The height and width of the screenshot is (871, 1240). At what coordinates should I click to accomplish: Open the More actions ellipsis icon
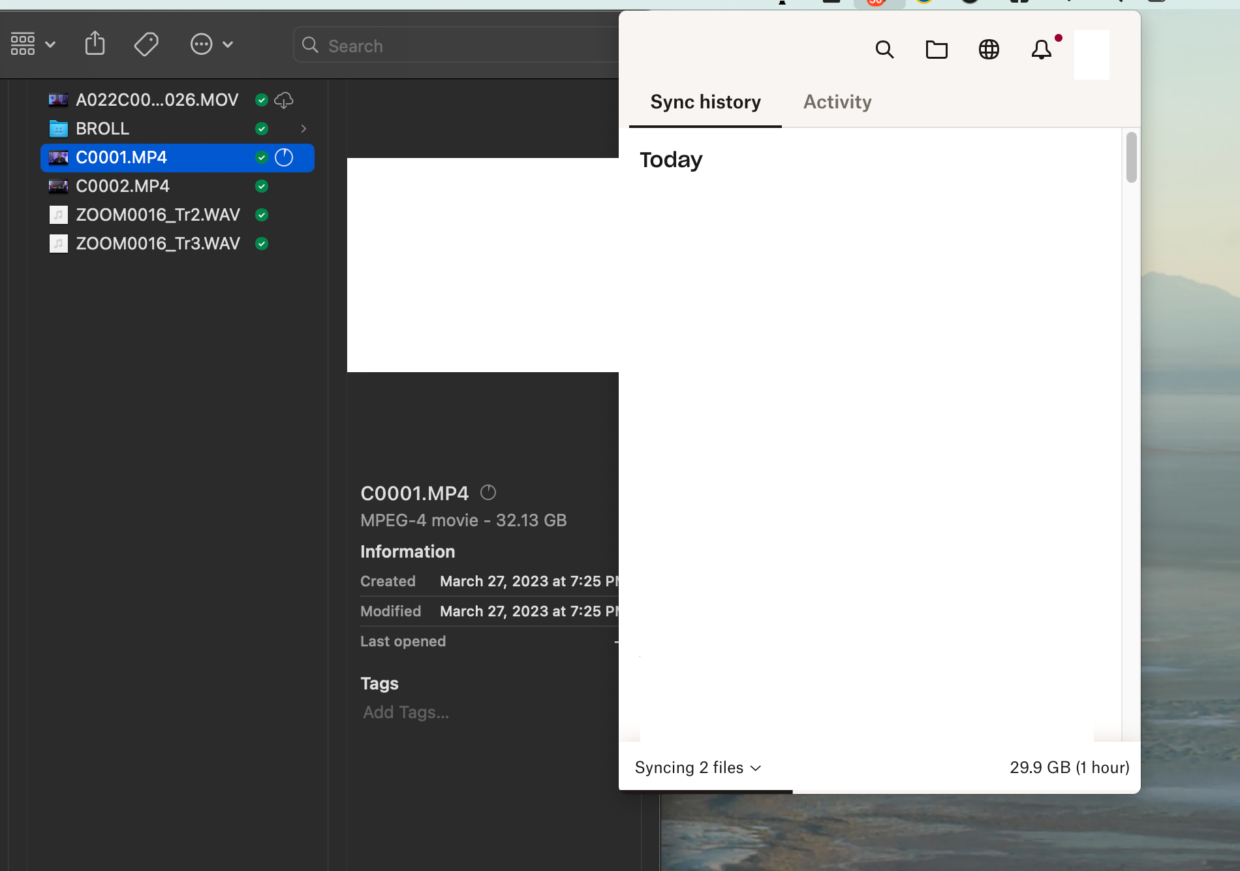202,44
